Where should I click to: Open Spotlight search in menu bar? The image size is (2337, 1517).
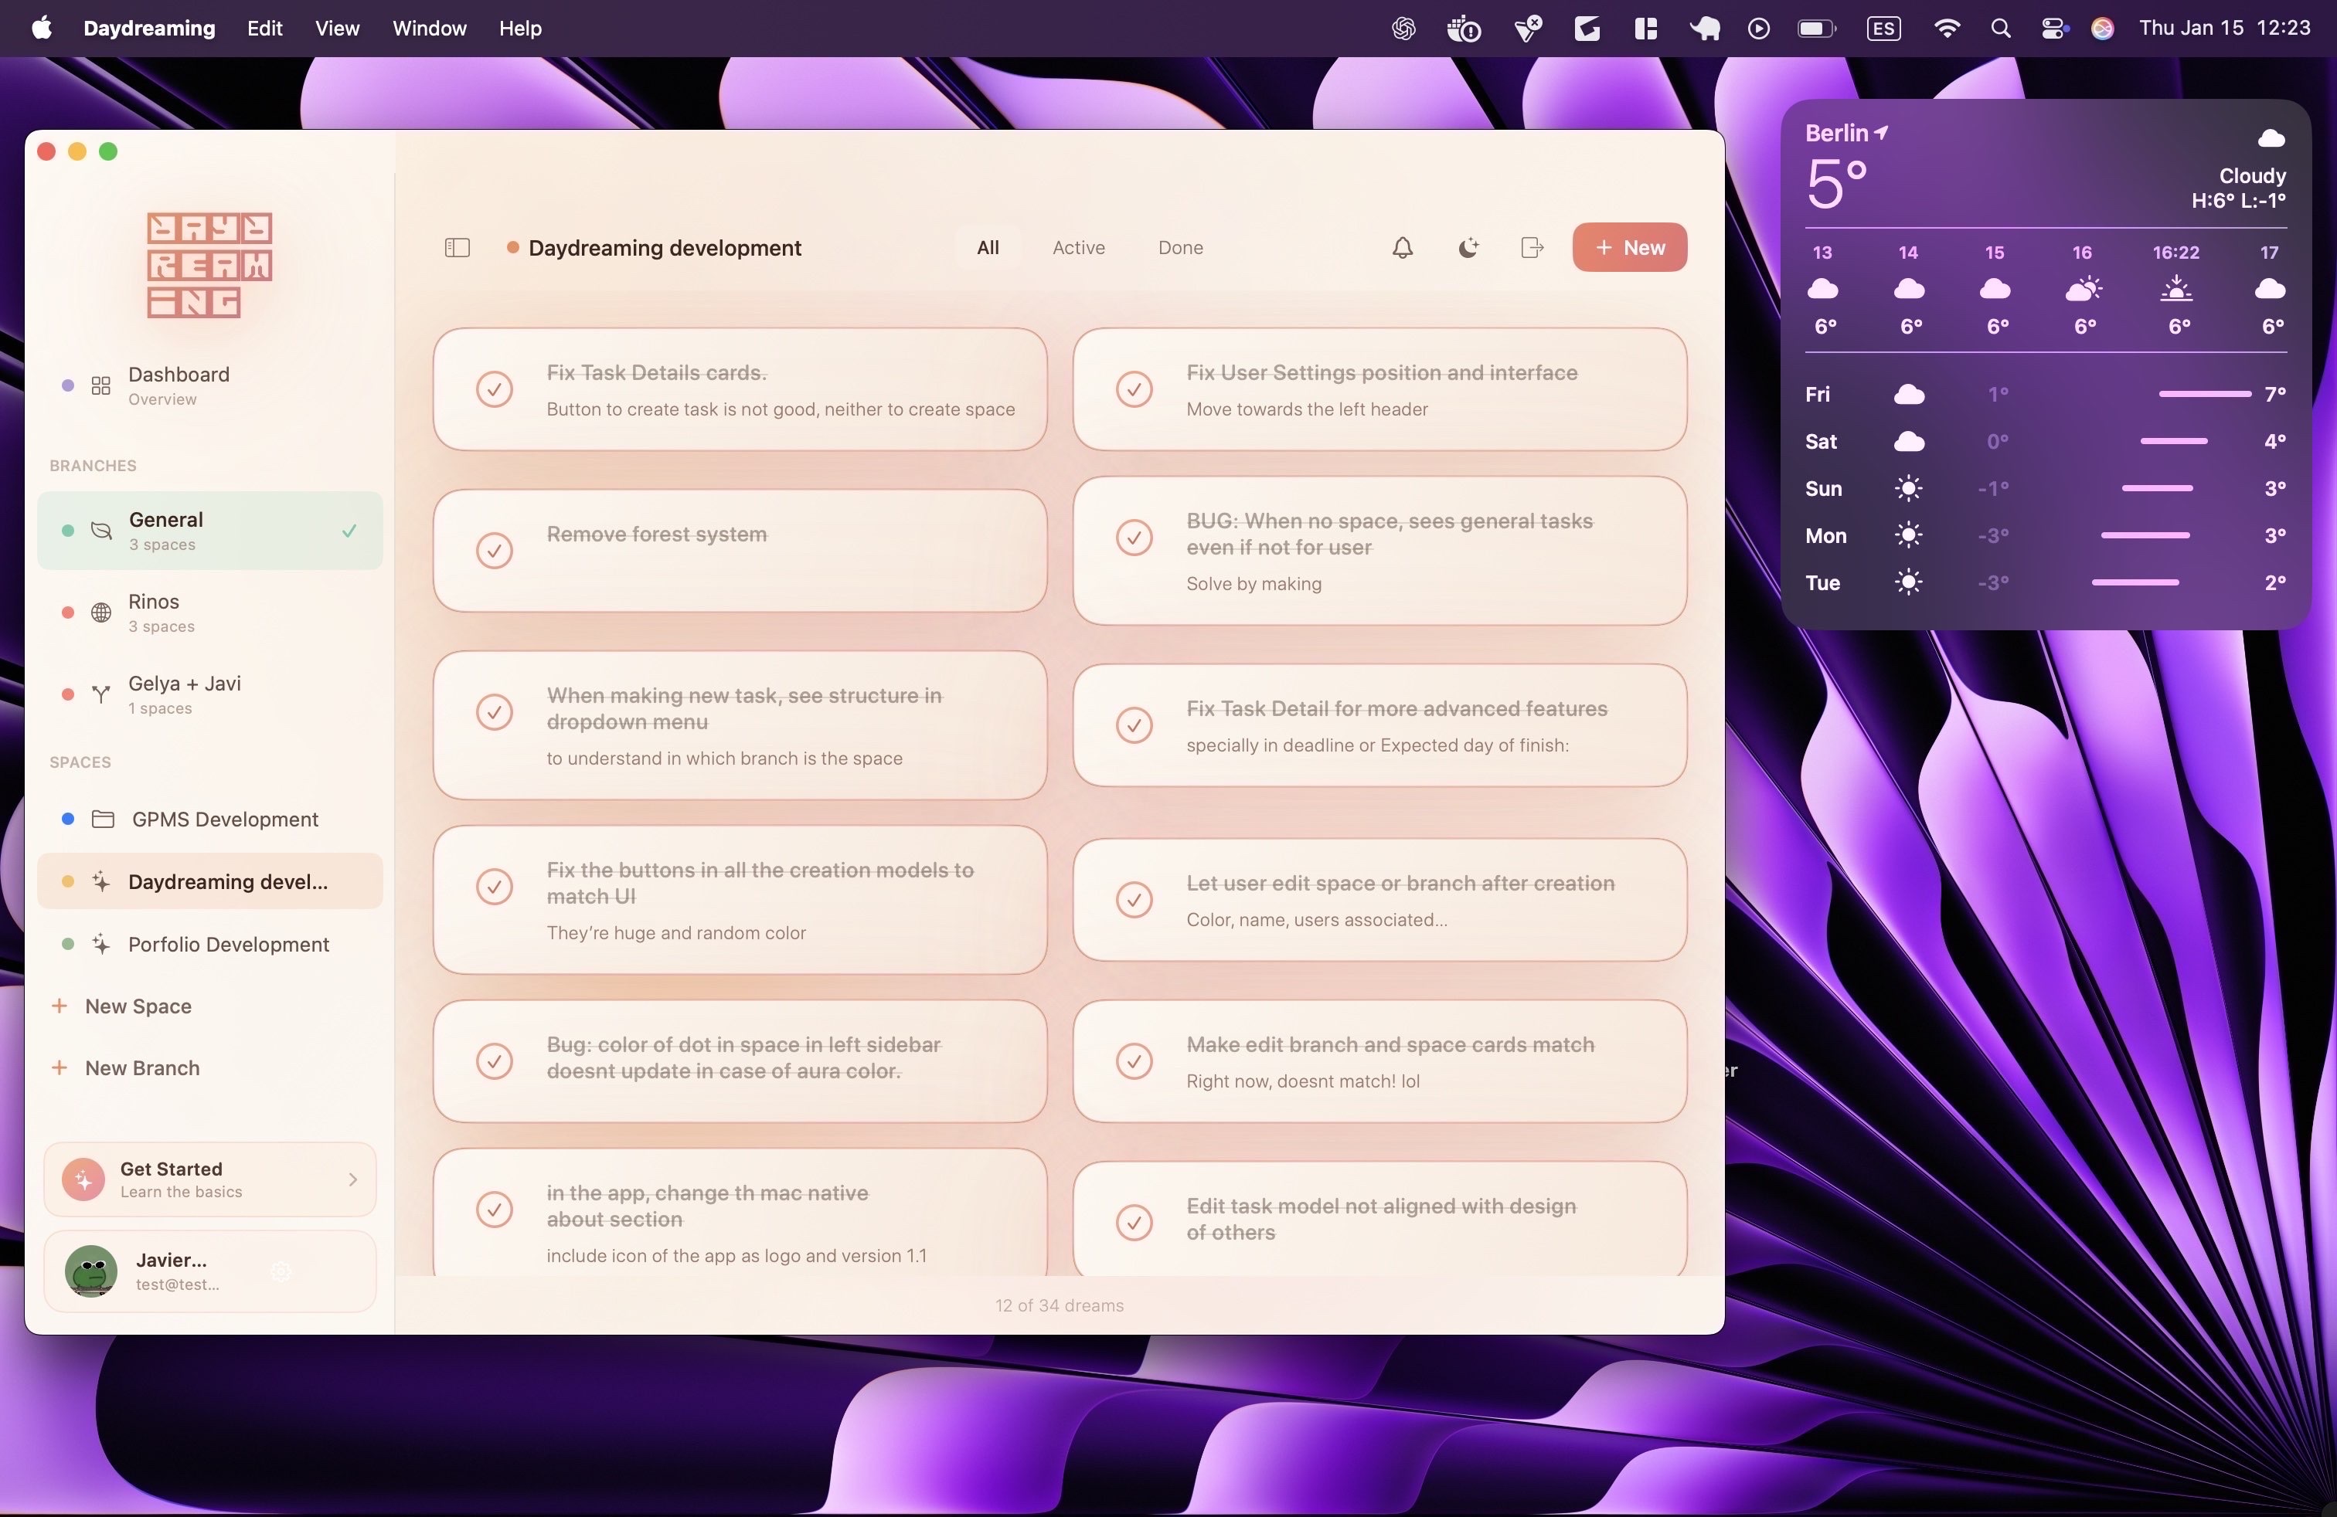point(2000,29)
